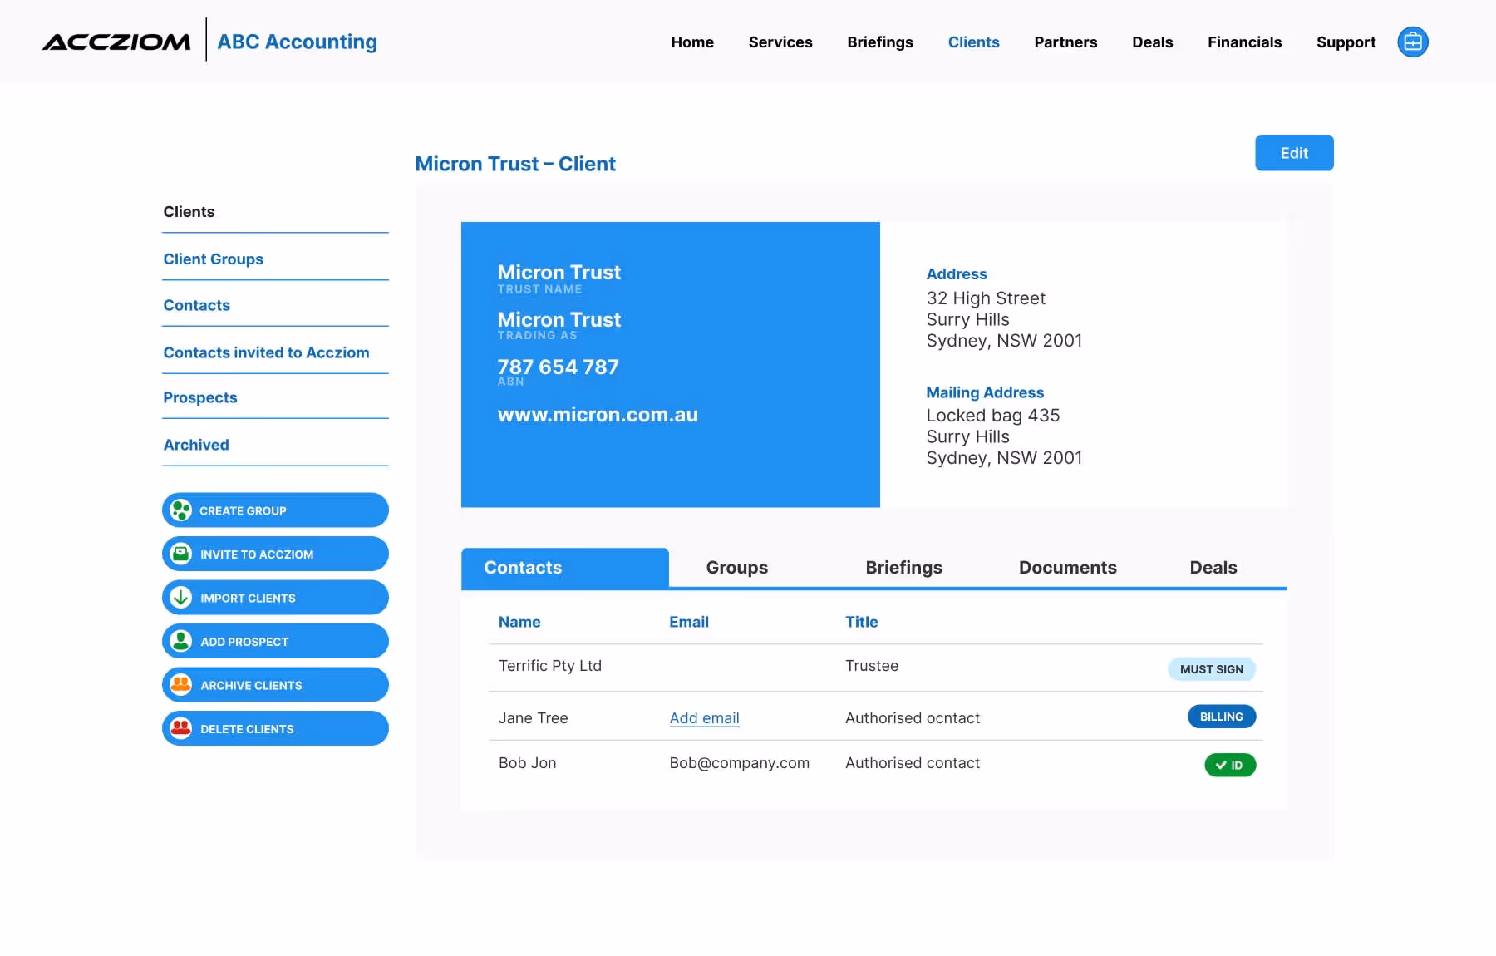Click the Archive Clients button
This screenshot has width=1496, height=956.
coord(275,685)
